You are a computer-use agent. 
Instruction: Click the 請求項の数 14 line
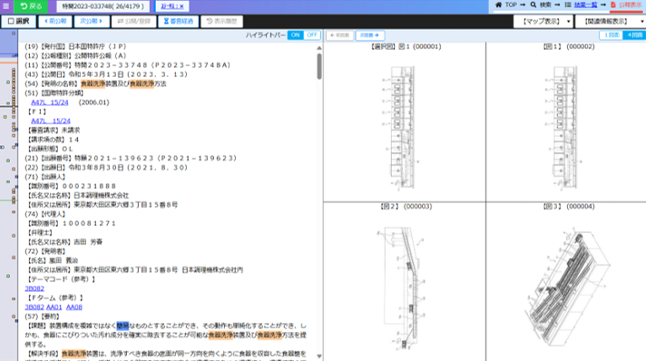[54, 140]
